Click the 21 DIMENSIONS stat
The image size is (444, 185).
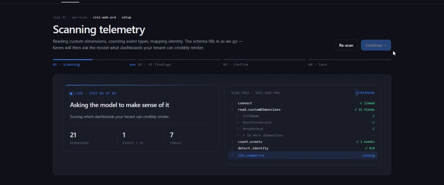pyautogui.click(x=79, y=138)
